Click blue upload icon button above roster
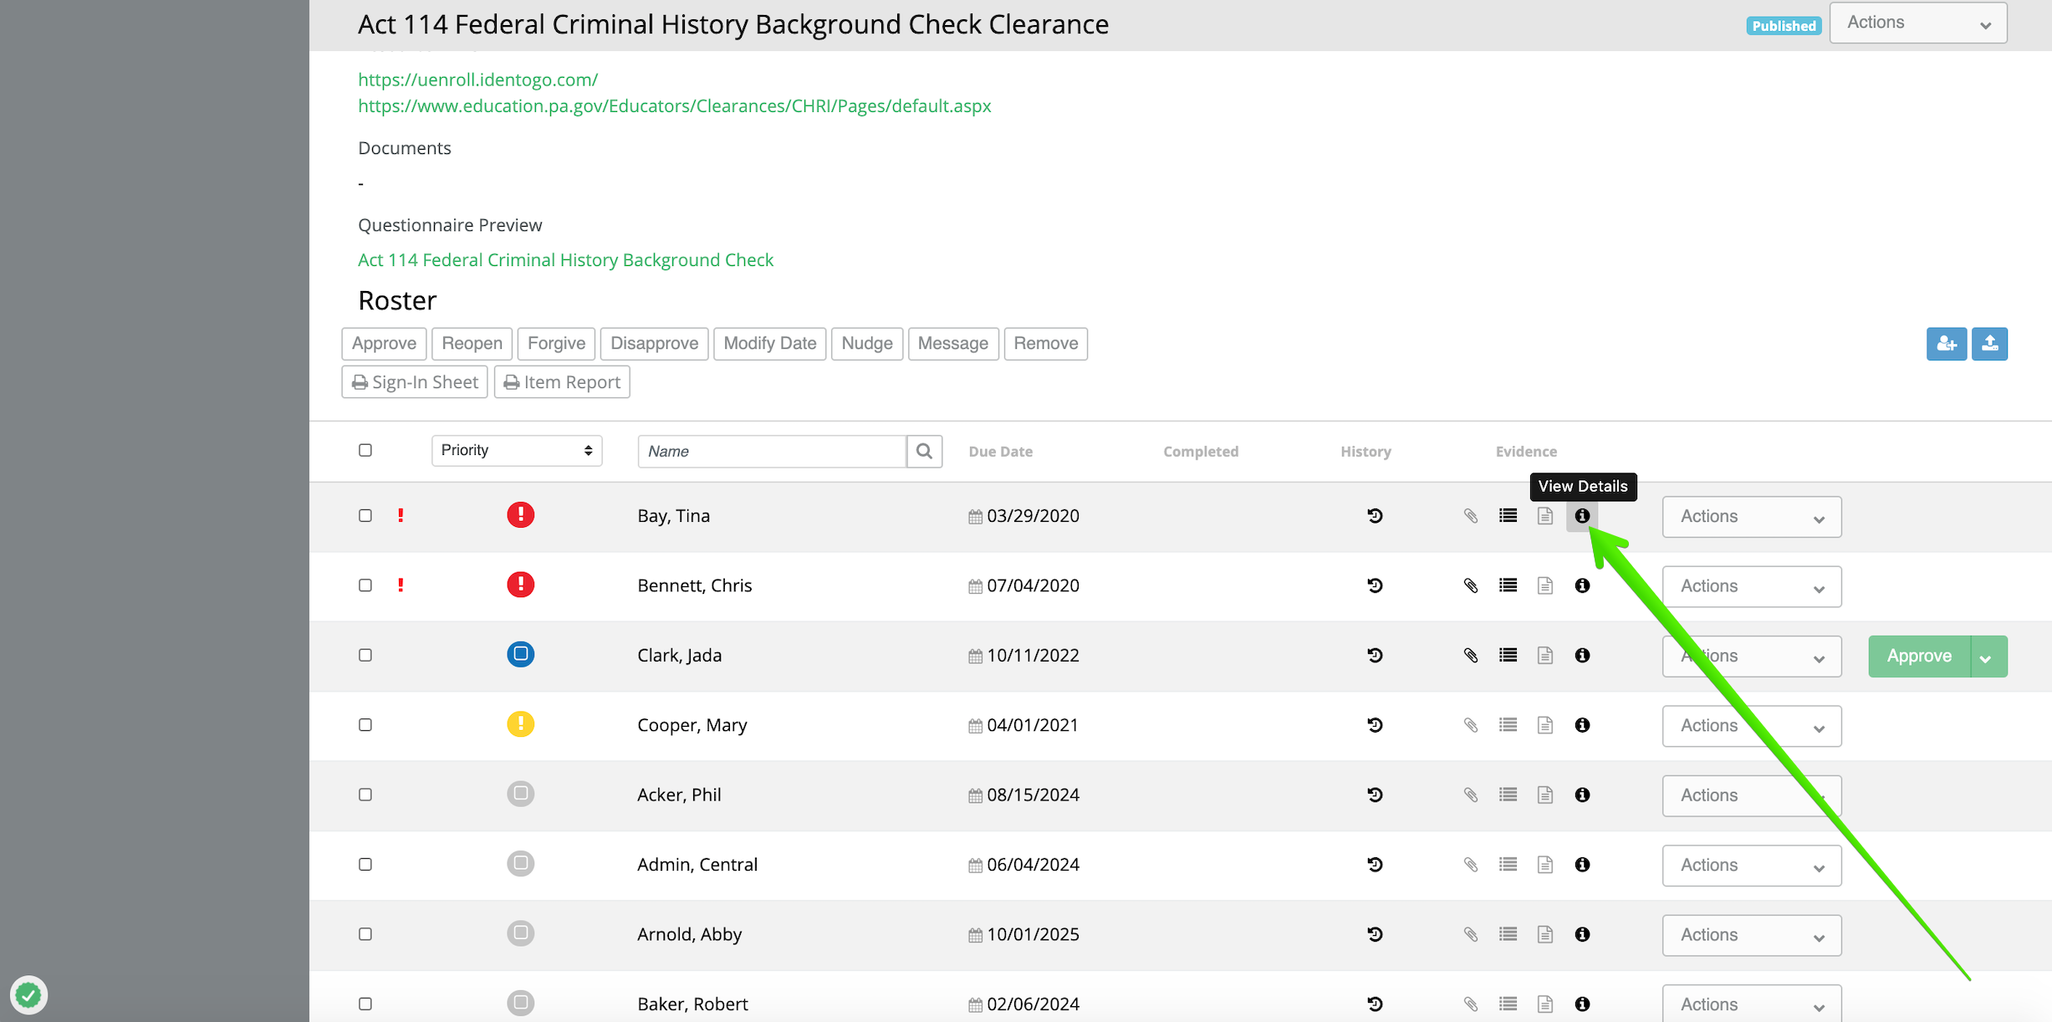This screenshot has height=1022, width=2052. (1989, 344)
